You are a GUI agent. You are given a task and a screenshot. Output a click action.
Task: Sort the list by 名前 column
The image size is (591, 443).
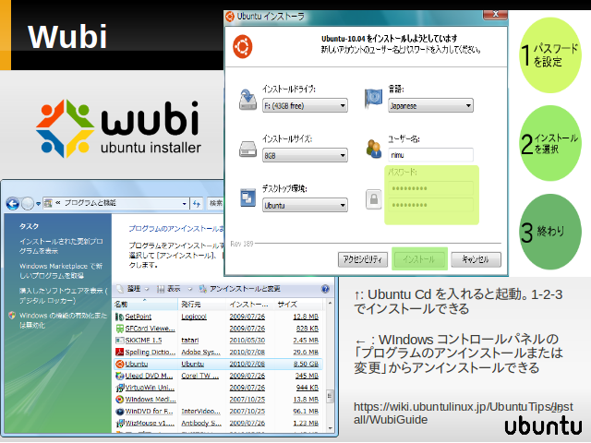tap(146, 304)
